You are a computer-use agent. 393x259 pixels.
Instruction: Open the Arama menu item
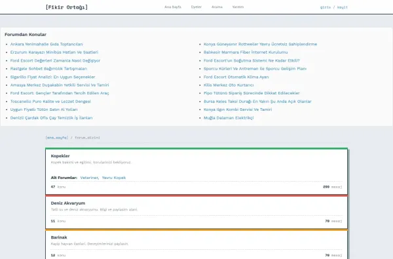click(x=217, y=7)
